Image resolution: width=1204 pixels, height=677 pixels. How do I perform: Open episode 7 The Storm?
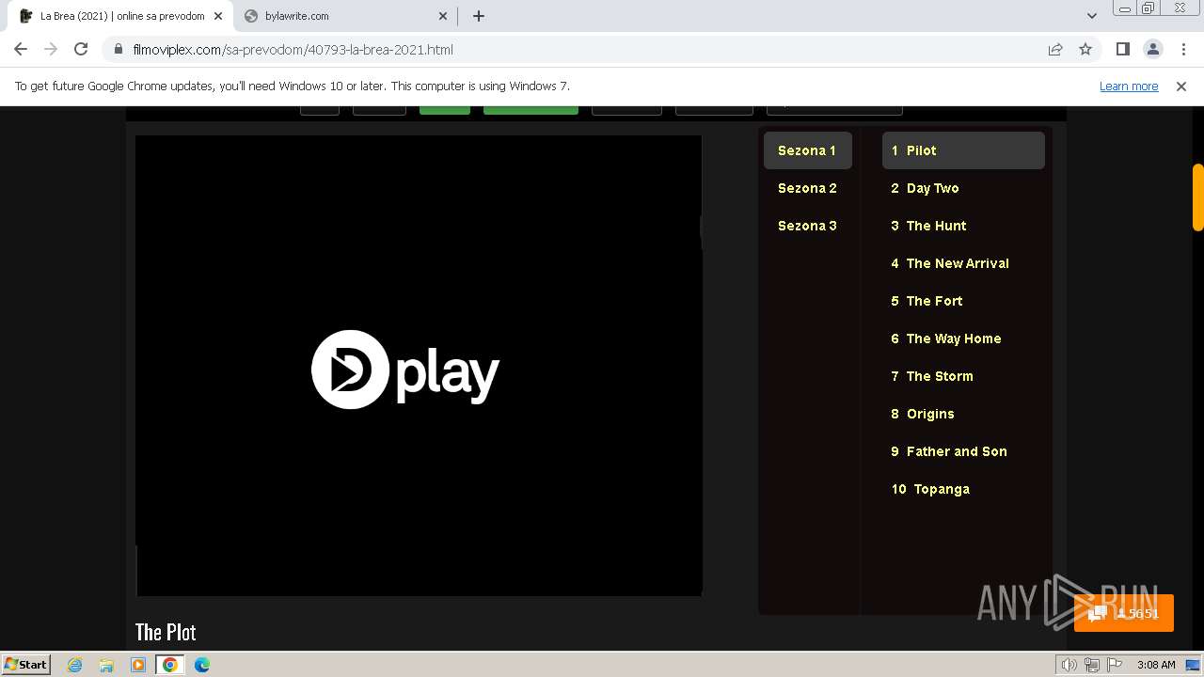[x=963, y=376]
